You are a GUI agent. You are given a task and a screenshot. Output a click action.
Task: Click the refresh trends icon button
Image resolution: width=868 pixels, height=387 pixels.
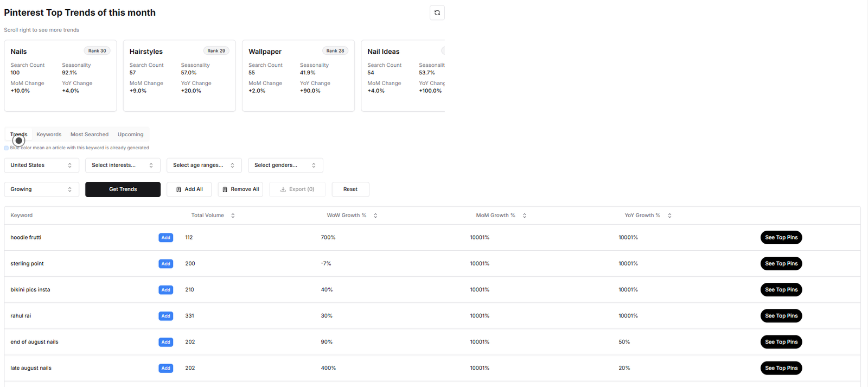click(437, 12)
